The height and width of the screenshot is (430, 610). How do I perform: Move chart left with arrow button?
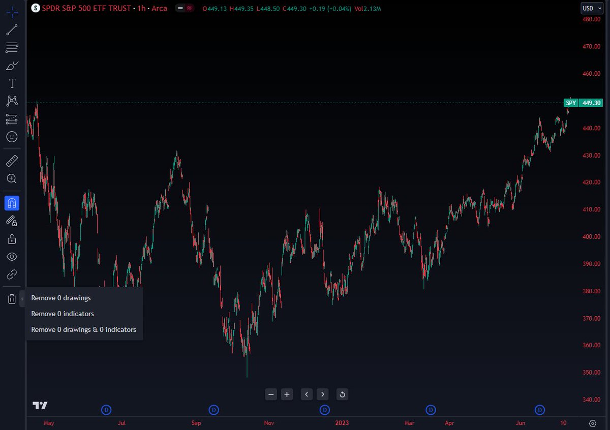(307, 394)
